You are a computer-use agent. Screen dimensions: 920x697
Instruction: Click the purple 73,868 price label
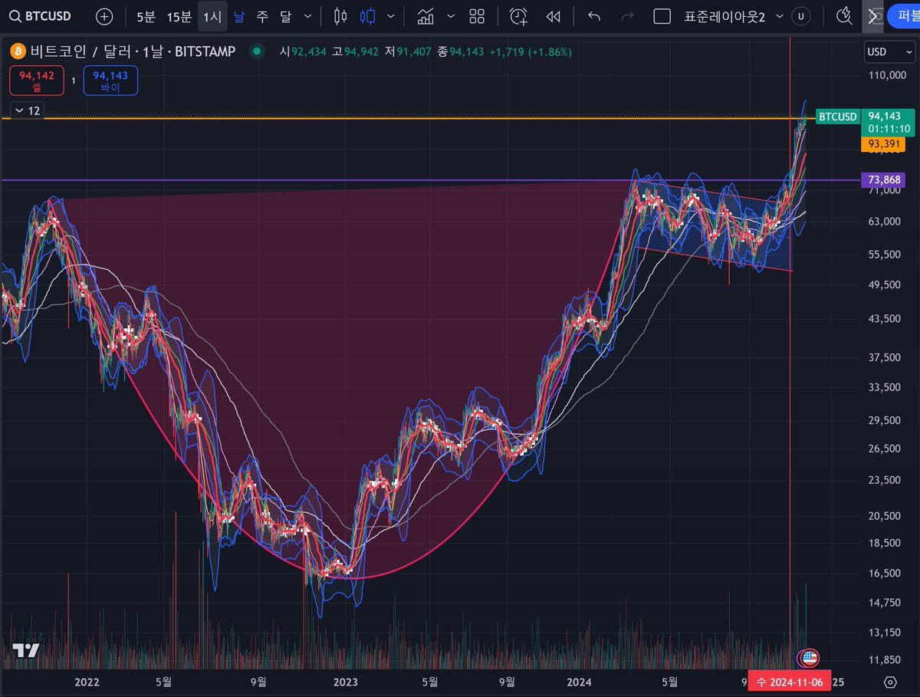tap(884, 180)
